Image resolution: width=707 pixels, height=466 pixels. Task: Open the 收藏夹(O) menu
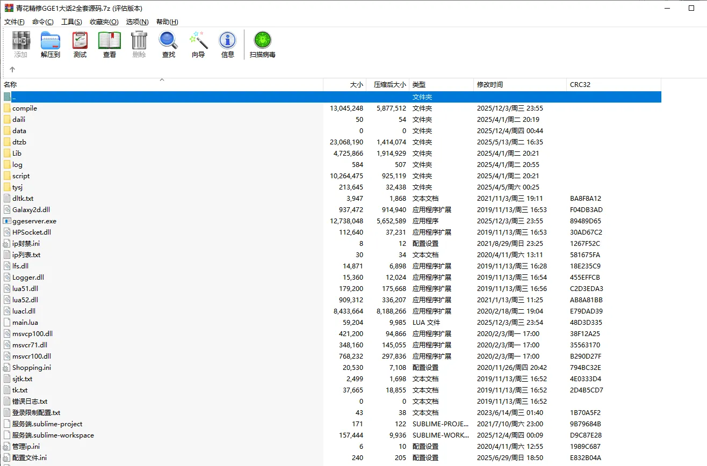pyautogui.click(x=104, y=22)
